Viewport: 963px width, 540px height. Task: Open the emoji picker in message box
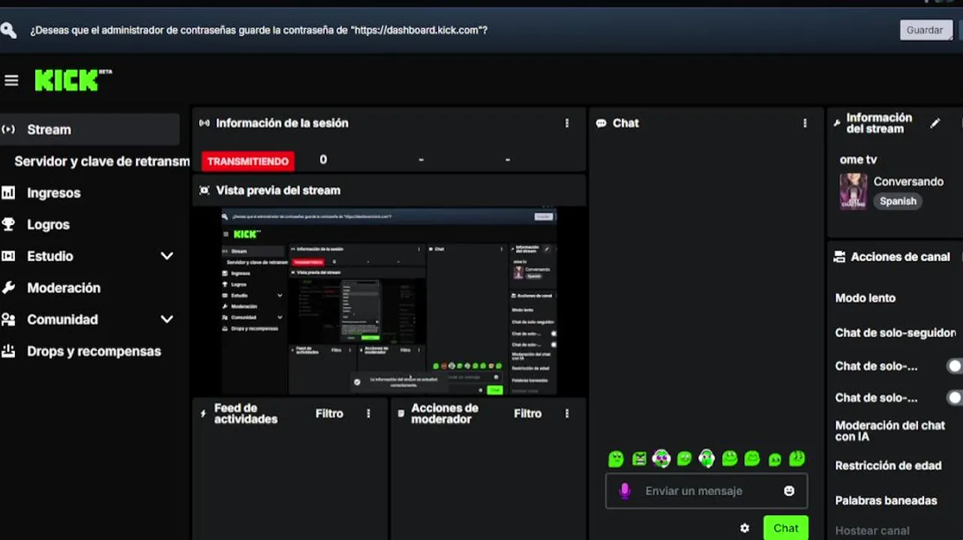[789, 490]
